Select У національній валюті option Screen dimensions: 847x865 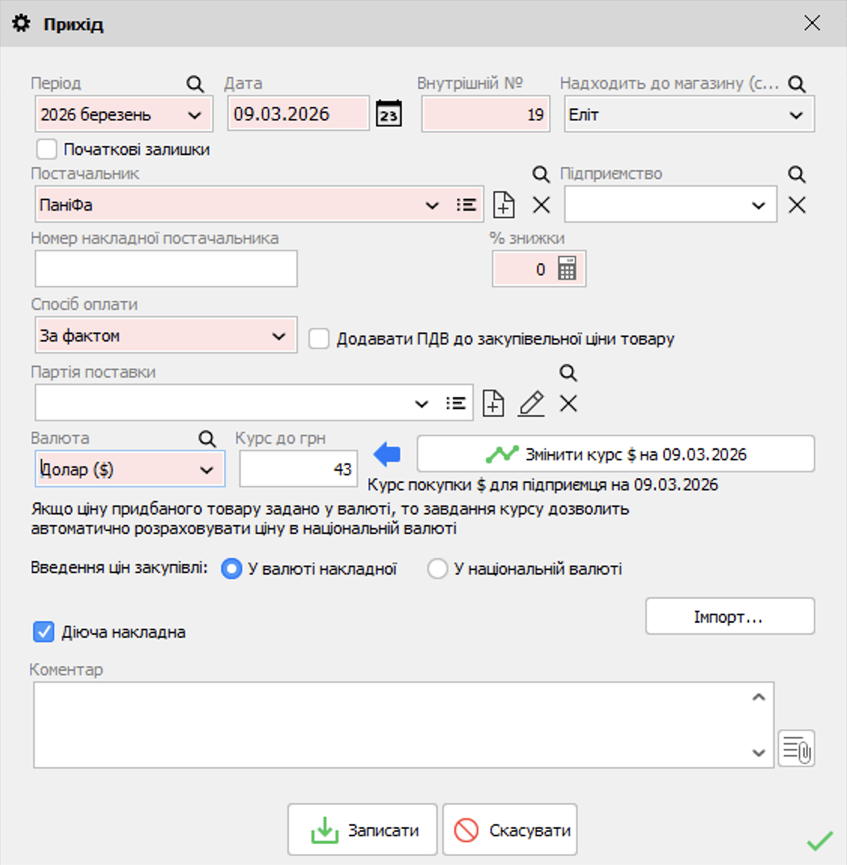pos(438,569)
